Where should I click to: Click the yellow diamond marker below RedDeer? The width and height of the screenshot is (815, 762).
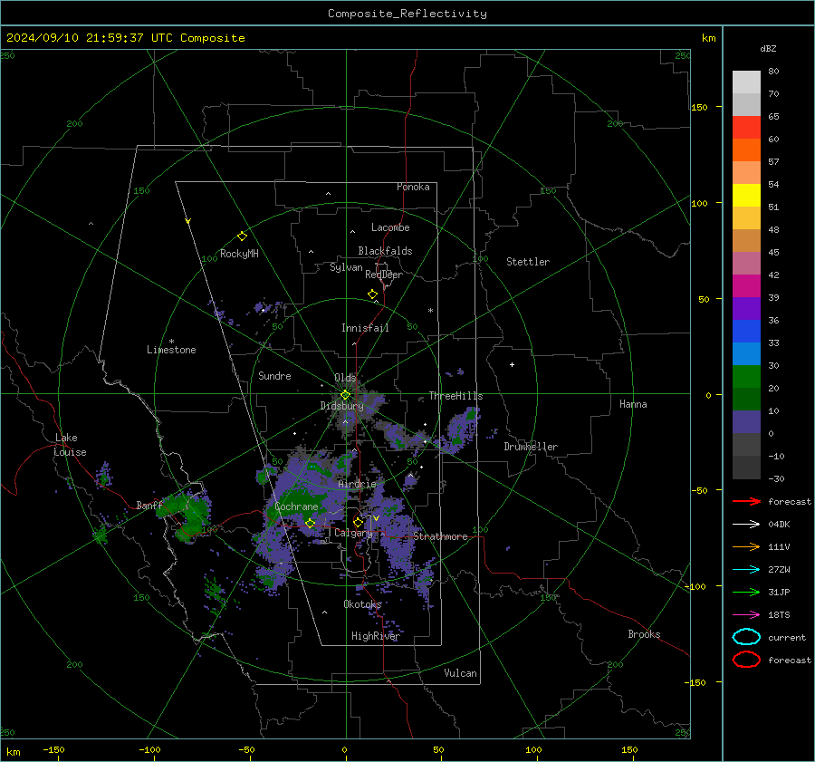point(372,294)
